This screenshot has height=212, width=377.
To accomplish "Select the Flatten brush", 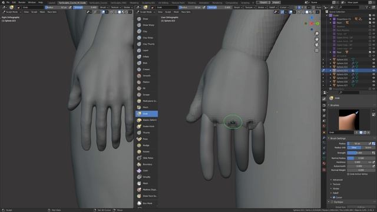I will [x=147, y=82].
